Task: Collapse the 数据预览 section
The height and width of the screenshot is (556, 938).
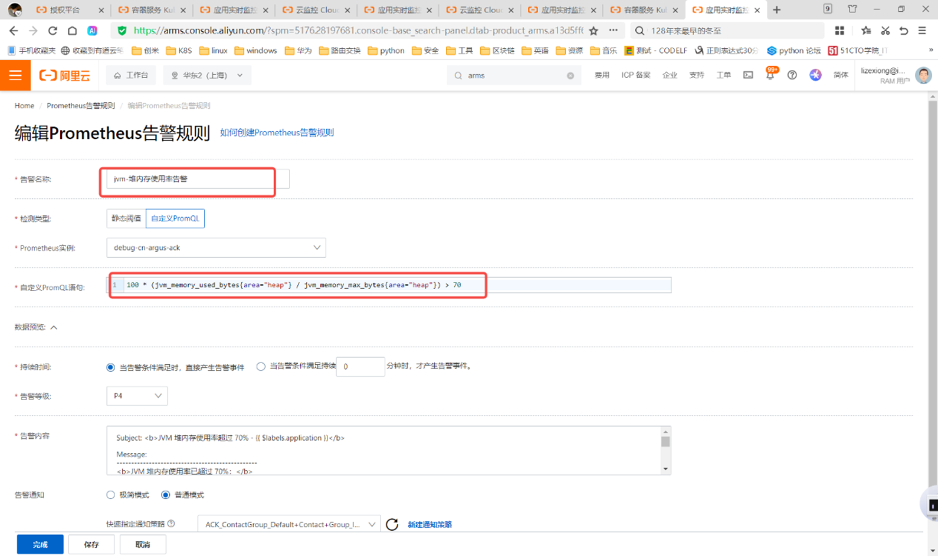Action: pyautogui.click(x=54, y=327)
